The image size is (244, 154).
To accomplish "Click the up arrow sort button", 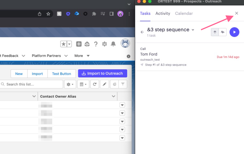I will click(x=215, y=32).
